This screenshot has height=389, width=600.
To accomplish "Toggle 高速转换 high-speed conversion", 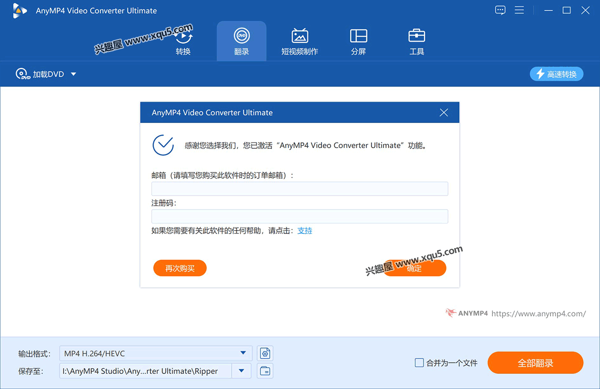I will (x=556, y=74).
